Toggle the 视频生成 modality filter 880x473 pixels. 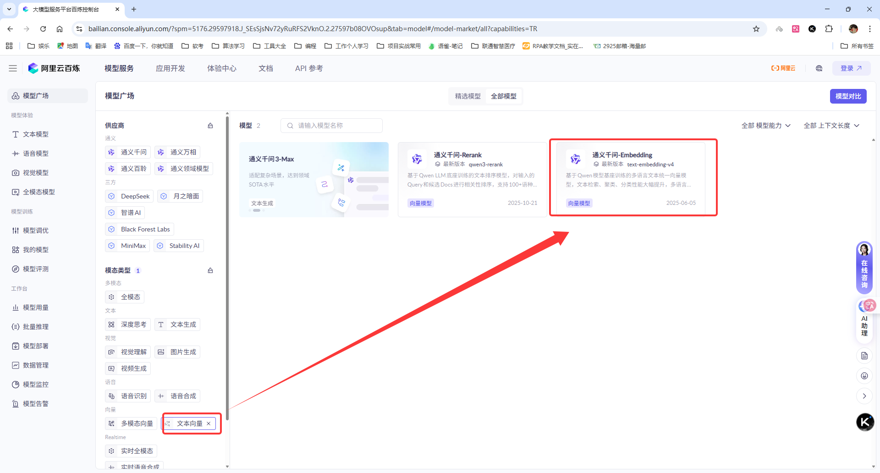(x=128, y=368)
